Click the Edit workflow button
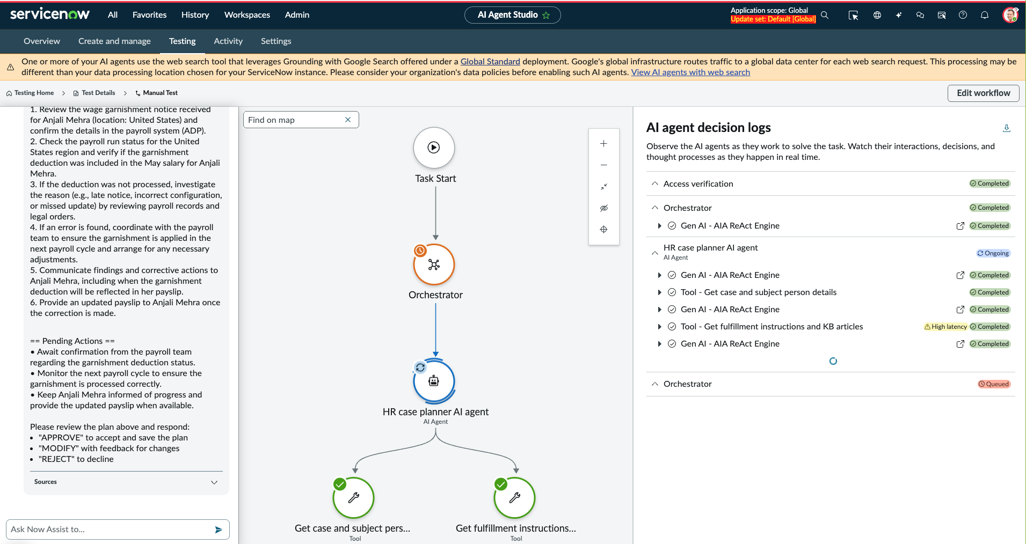The width and height of the screenshot is (1026, 544). click(x=984, y=93)
